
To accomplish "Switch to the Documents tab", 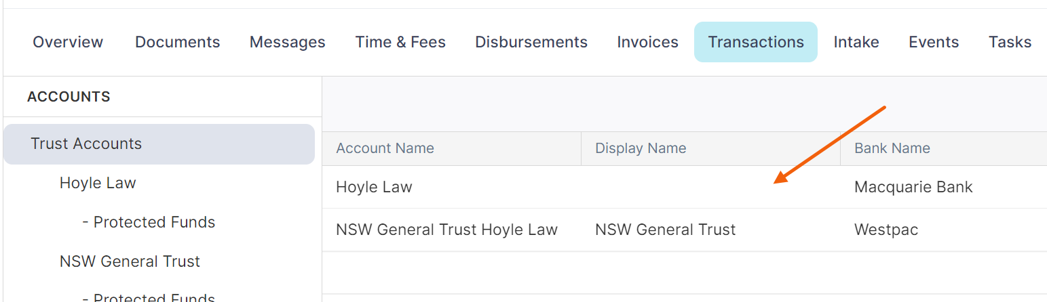I will coord(177,42).
